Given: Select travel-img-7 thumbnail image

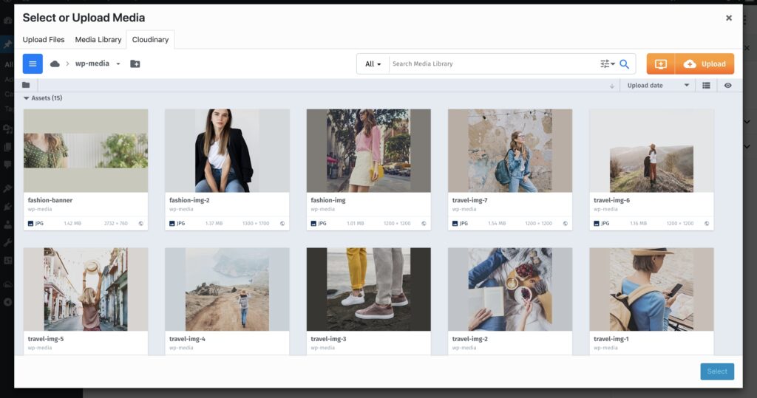Looking at the screenshot, I should pyautogui.click(x=510, y=151).
